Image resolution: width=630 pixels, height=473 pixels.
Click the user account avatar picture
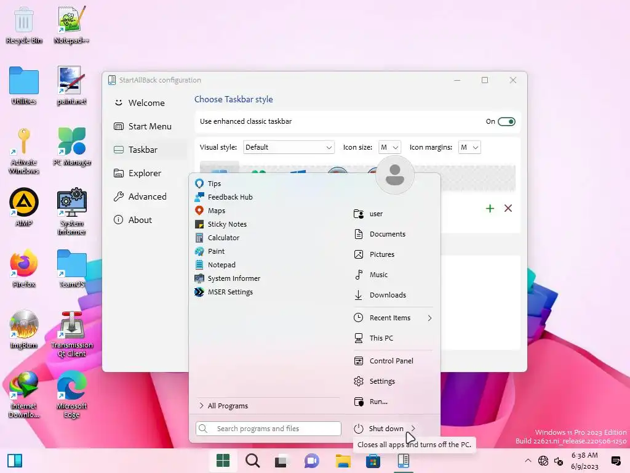pyautogui.click(x=394, y=175)
